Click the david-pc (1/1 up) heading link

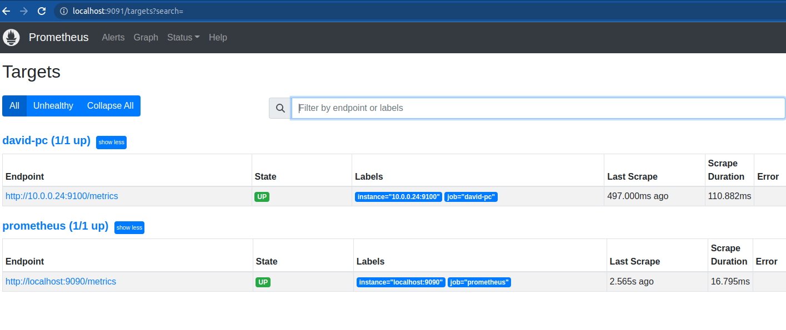[46, 141]
